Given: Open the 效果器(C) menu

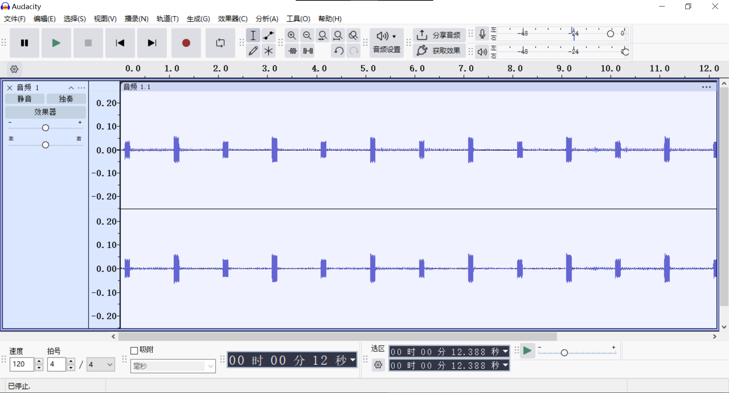Looking at the screenshot, I should coord(232,19).
